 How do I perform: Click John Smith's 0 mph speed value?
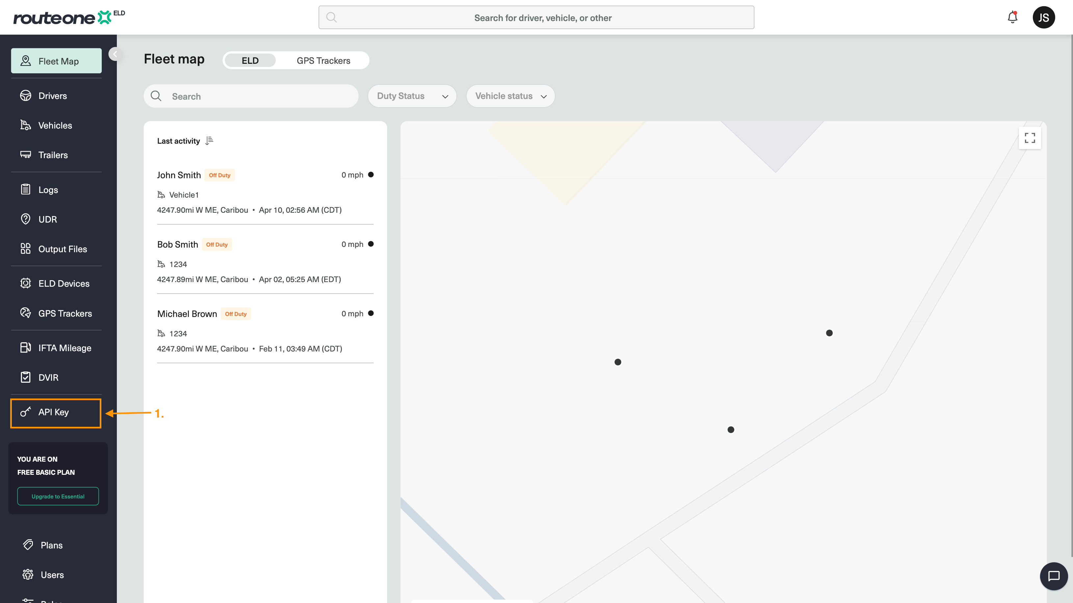[x=353, y=175]
